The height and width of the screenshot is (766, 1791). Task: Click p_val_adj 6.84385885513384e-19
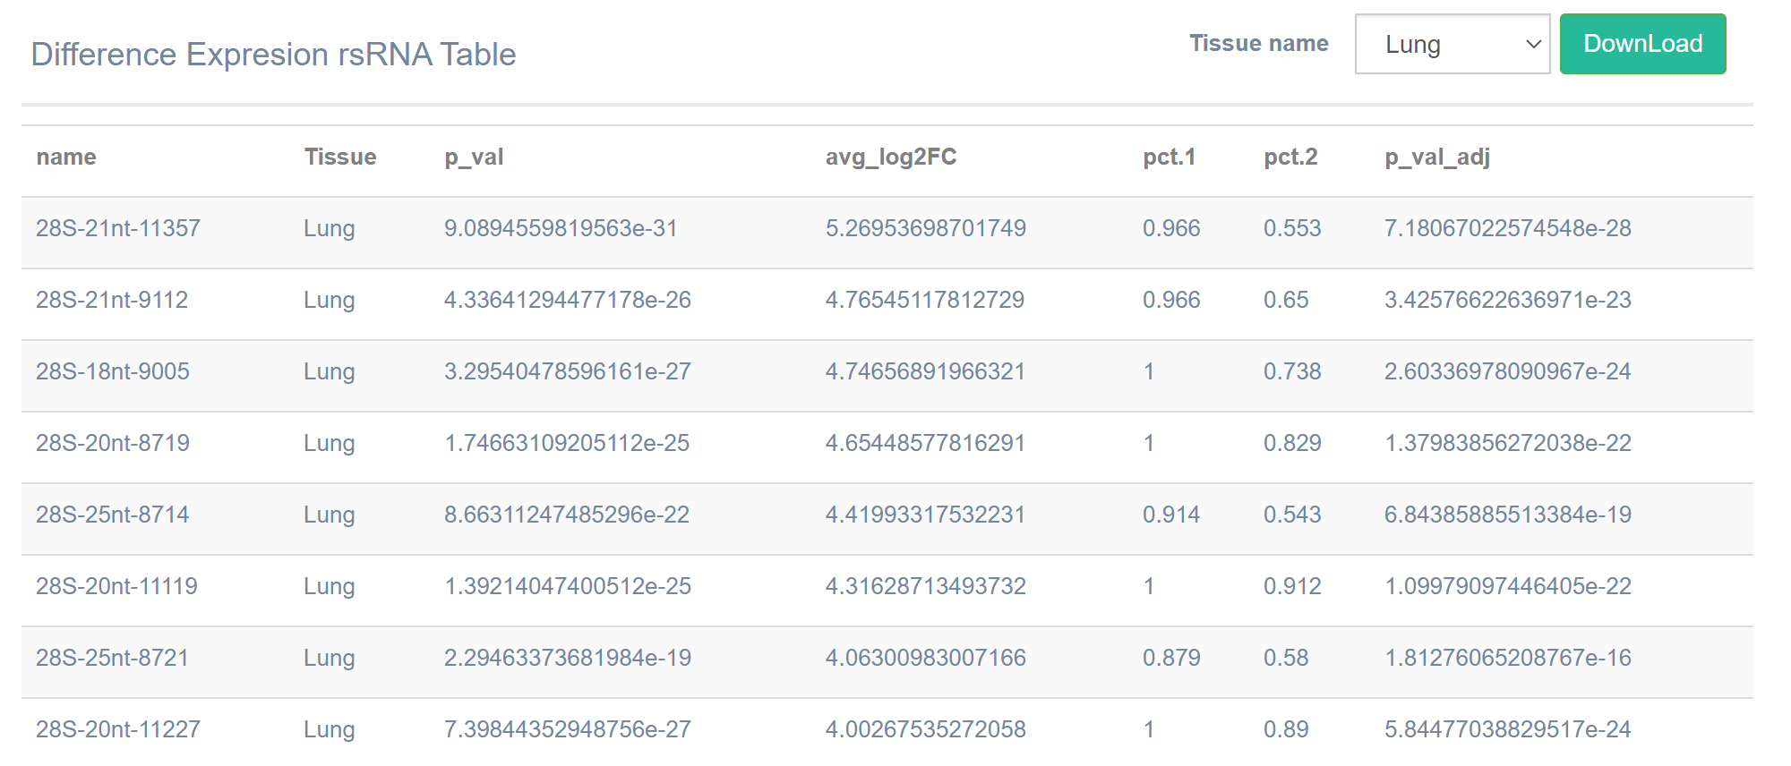coord(1508,515)
